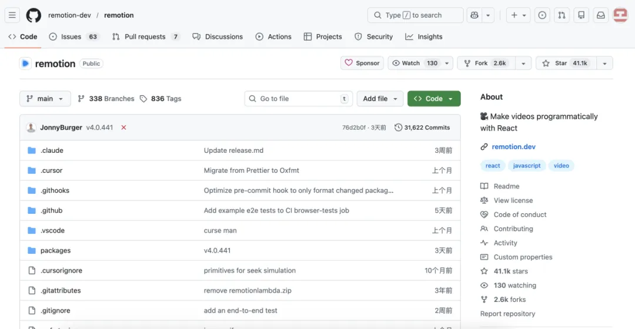
Task: Open the Pull requests tab
Action: [x=146, y=36]
